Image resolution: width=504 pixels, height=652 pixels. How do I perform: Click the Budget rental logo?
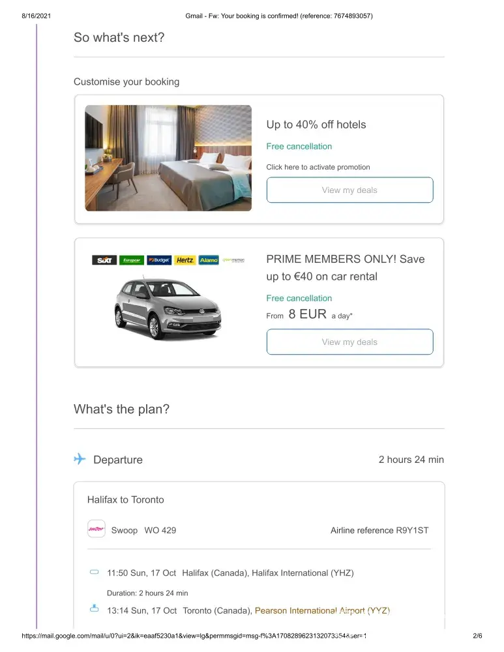(159, 260)
